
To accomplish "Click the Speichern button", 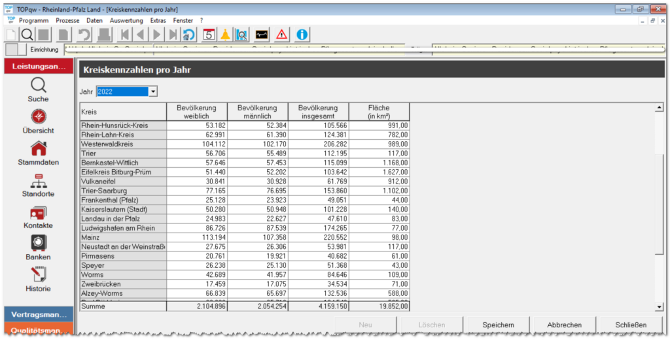I will click(498, 325).
